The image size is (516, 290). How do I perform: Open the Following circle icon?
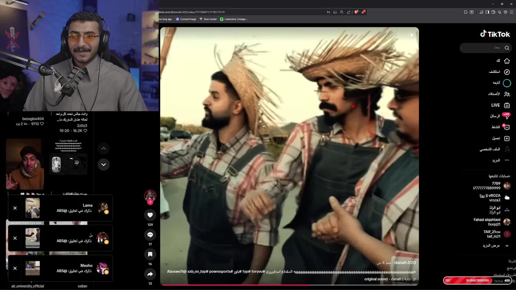click(507, 83)
